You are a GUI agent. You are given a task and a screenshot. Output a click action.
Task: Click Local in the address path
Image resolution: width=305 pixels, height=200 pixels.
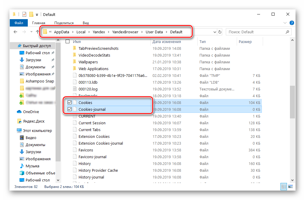81,32
